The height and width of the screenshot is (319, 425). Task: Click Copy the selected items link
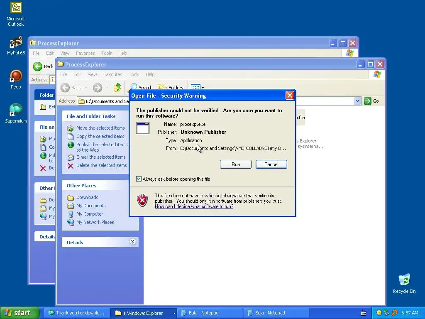pyautogui.click(x=100, y=136)
